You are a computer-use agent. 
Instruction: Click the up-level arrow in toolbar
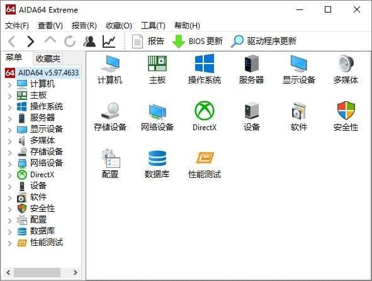click(50, 40)
